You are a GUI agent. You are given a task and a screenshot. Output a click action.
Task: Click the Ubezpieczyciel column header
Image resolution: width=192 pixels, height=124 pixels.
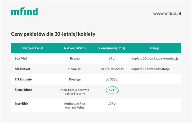coord(32,48)
